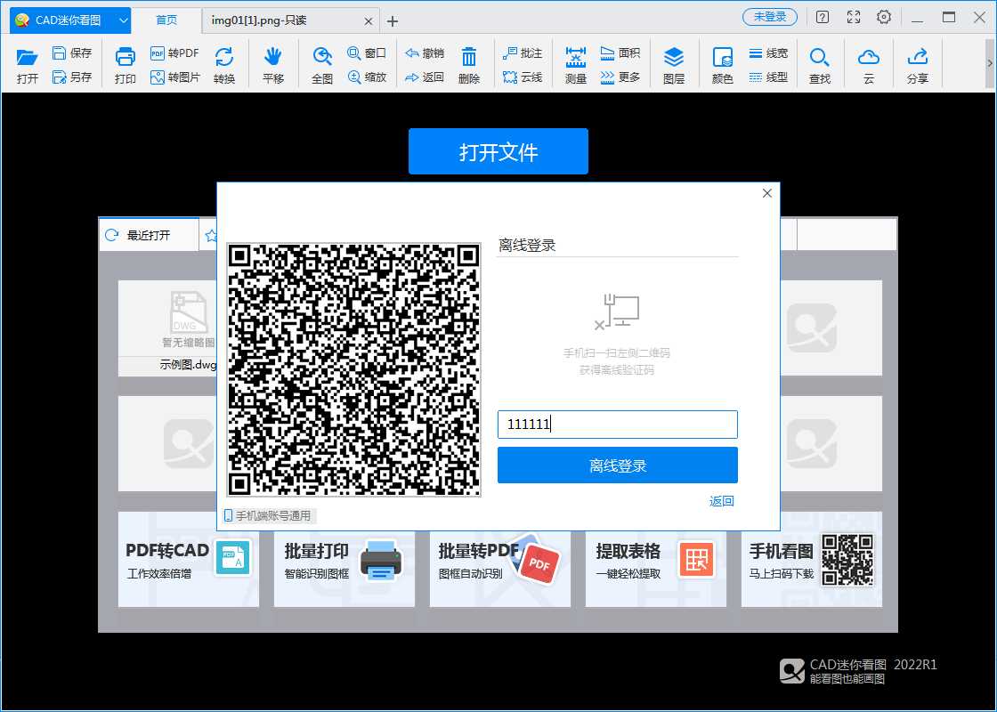Image resolution: width=997 pixels, height=712 pixels.
Task: Click the blue 离线登录 login button
Action: (618, 465)
